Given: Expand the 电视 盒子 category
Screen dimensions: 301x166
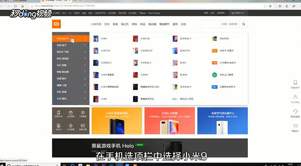Looking at the screenshot, I should point(71,45).
